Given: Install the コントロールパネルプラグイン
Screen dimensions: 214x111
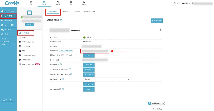Looking at the screenshot, I should coord(89,70).
